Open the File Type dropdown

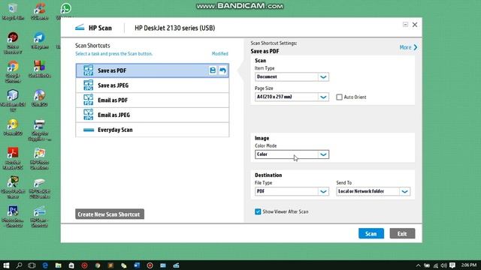click(292, 191)
